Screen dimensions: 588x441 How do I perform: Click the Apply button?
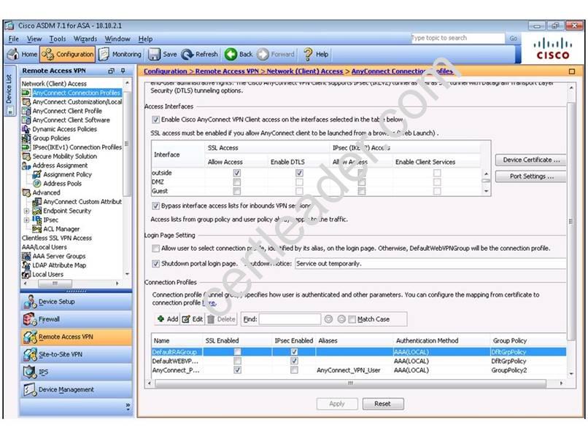[337, 404]
